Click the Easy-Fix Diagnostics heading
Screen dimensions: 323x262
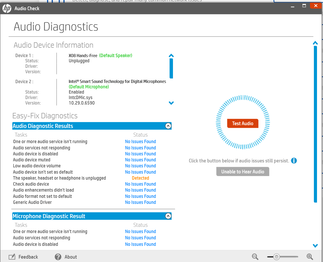click(x=45, y=116)
